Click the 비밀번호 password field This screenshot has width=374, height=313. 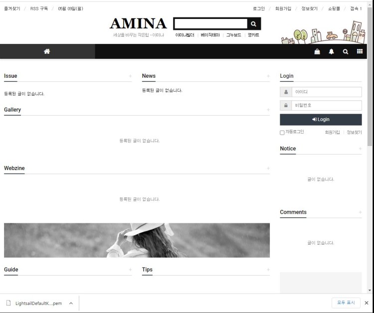click(326, 106)
